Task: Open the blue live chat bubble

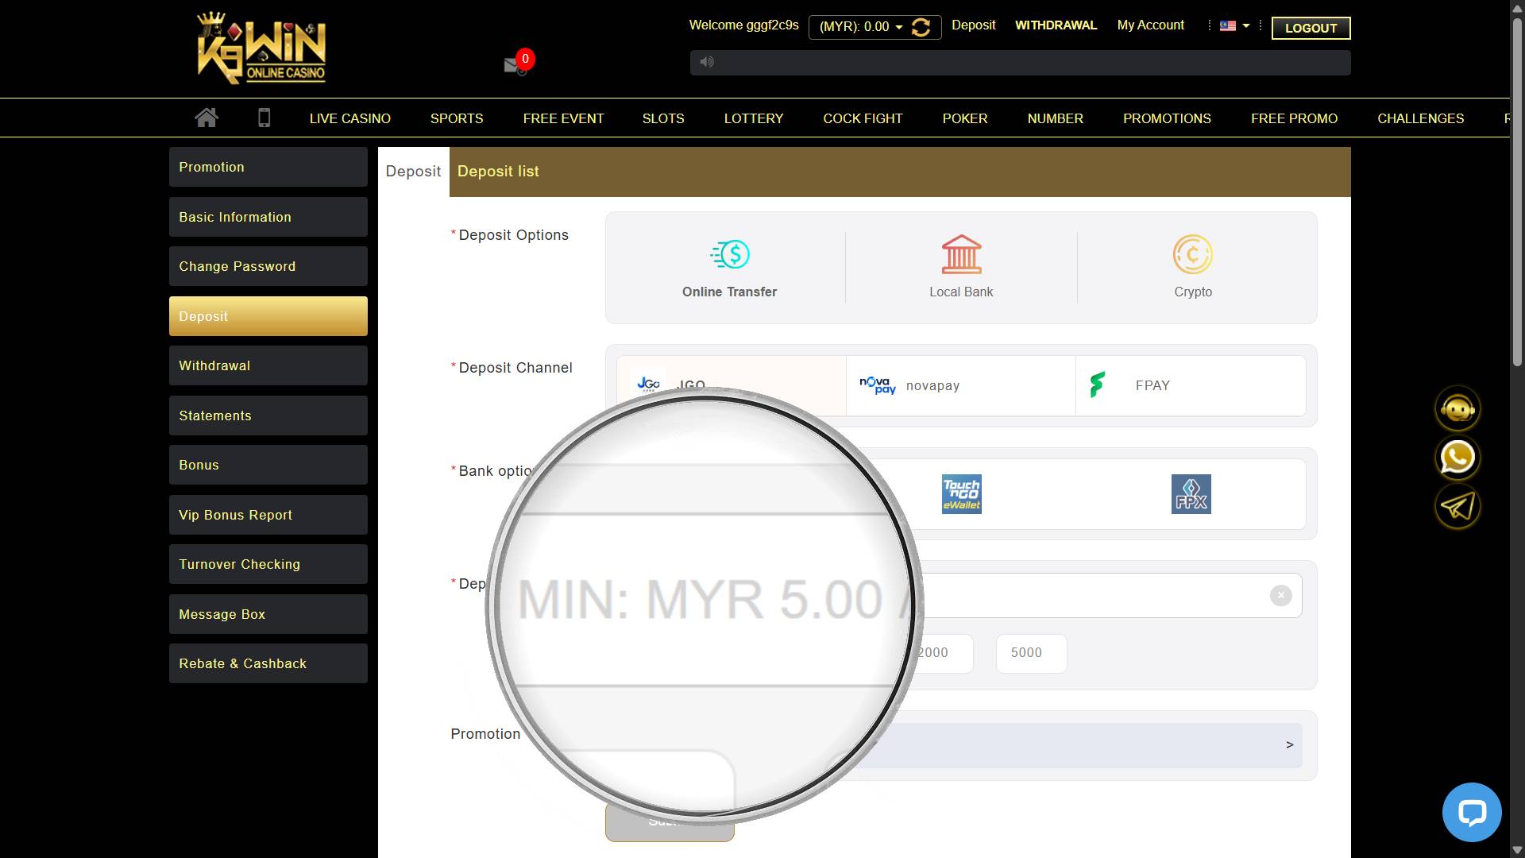Action: point(1472,812)
